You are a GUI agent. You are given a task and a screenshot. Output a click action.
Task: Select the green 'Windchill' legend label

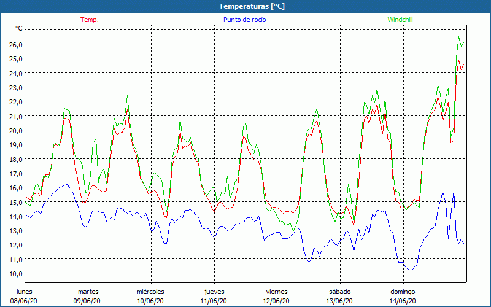pos(400,20)
